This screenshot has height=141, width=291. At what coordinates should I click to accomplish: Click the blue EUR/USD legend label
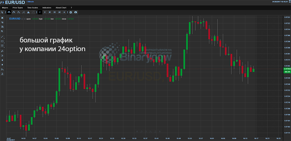pos(15,19)
